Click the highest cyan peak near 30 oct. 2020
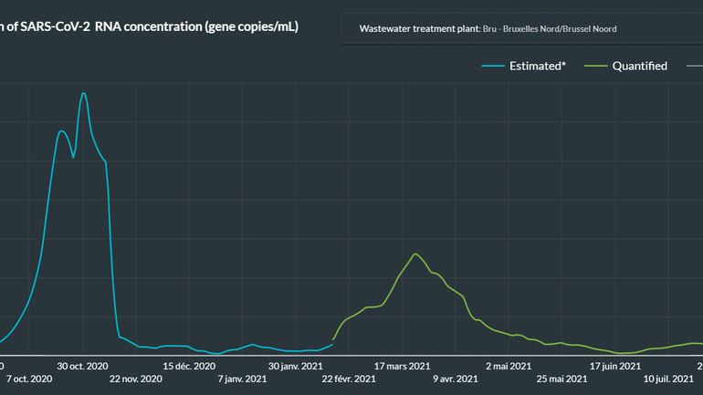Image resolution: width=703 pixels, height=395 pixels. click(x=84, y=94)
